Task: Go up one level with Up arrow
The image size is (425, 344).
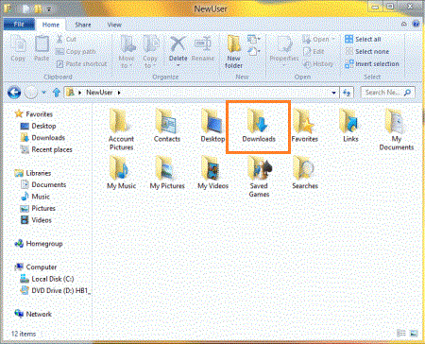Action: click(57, 93)
